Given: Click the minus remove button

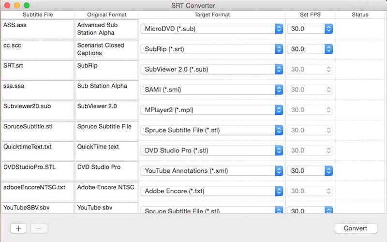Looking at the screenshot, I should point(39,228).
